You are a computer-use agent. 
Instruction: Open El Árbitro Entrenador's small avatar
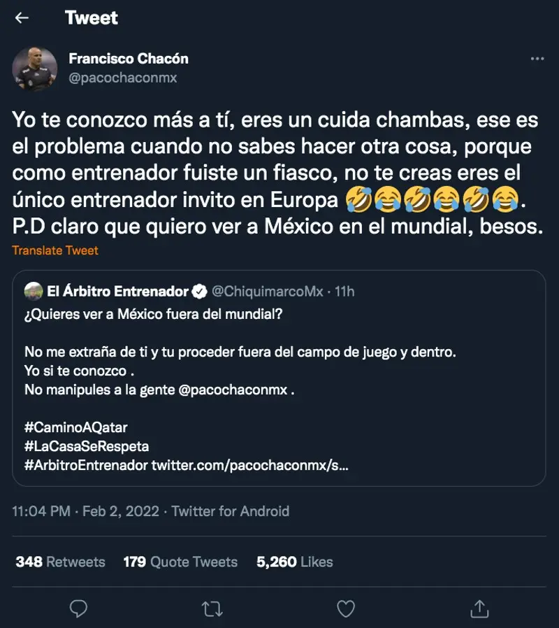(34, 291)
